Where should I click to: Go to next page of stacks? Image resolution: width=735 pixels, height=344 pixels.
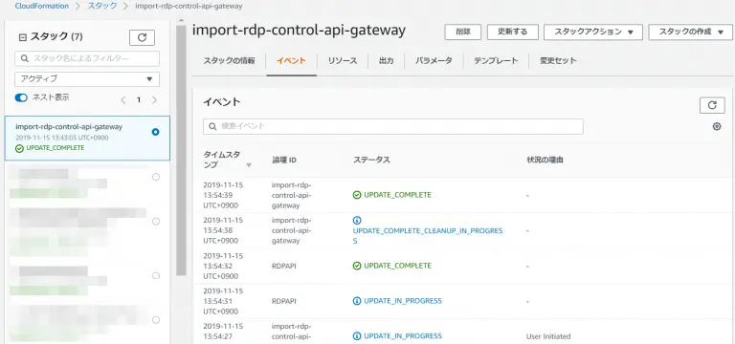click(154, 99)
